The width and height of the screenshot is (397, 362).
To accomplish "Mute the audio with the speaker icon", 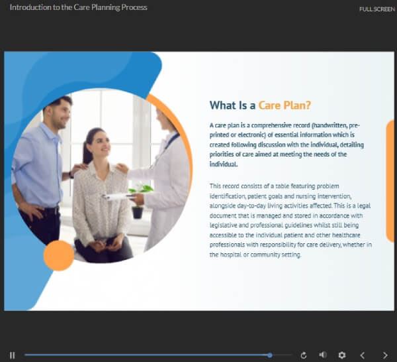I will 323,355.
